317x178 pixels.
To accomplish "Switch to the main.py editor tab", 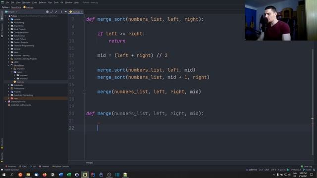I will coord(76,12).
